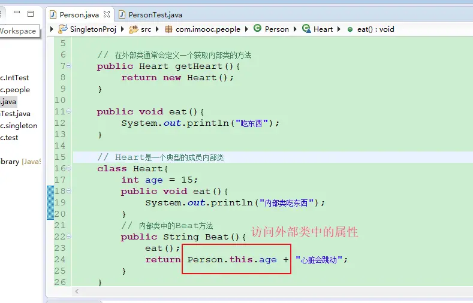Close the Person.java tab
Viewport: 473px width, 303px height.
coord(107,14)
